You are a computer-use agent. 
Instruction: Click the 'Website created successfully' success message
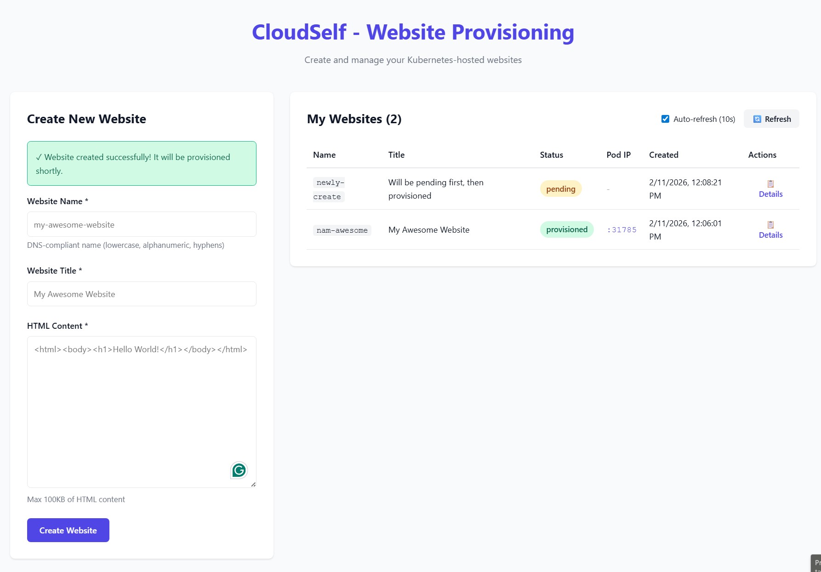[x=142, y=164]
